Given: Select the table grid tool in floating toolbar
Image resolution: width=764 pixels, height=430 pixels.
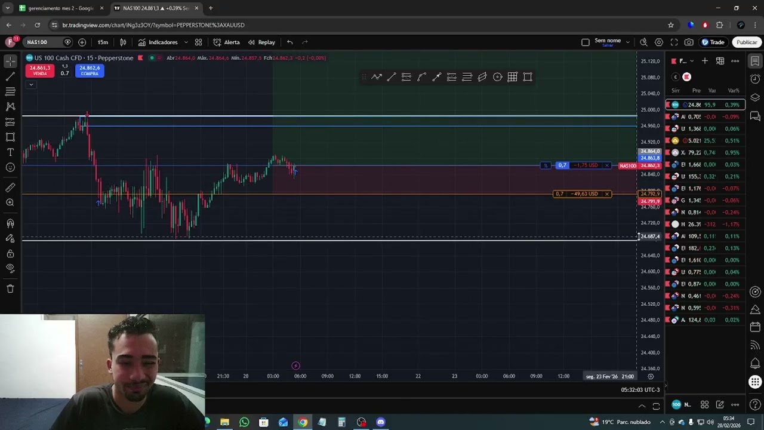Looking at the screenshot, I should [512, 77].
